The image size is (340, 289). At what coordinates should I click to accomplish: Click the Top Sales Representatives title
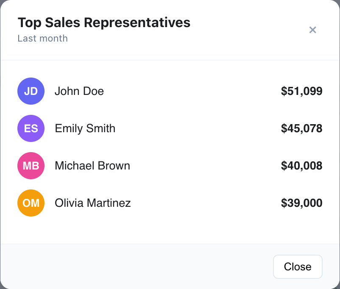(x=103, y=22)
